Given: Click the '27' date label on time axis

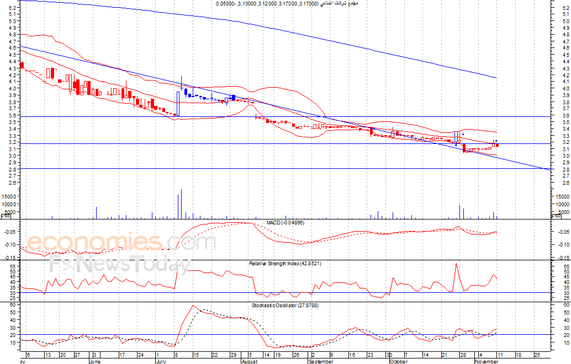Looking at the screenshot, I should [77, 355].
